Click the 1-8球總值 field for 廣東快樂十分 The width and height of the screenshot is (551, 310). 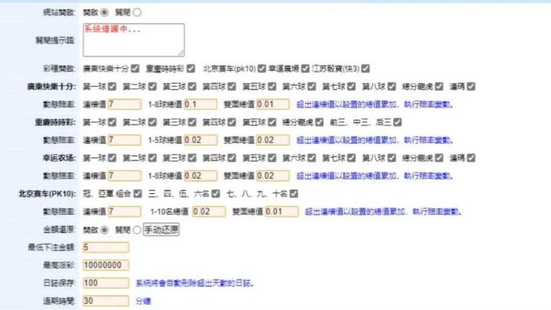pos(199,104)
